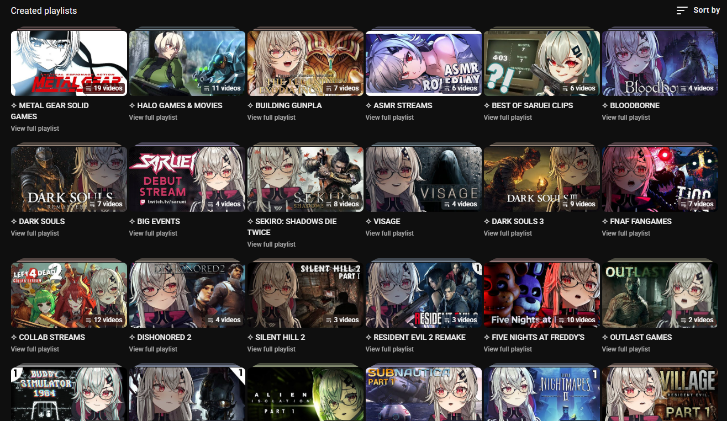Viewport: 727px width, 421px height.
Task: Open the Big Events debut stream thumbnail
Action: pyautogui.click(x=187, y=179)
